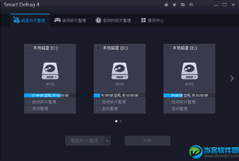Switch to 磁盘碎片整理 tab

coord(30,20)
